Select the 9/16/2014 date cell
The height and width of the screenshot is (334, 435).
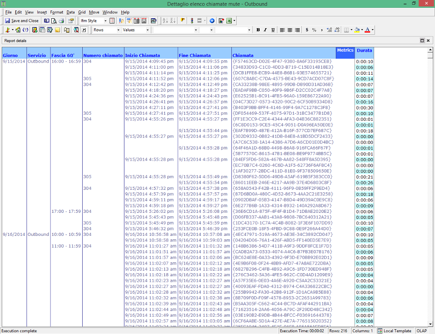click(14, 234)
